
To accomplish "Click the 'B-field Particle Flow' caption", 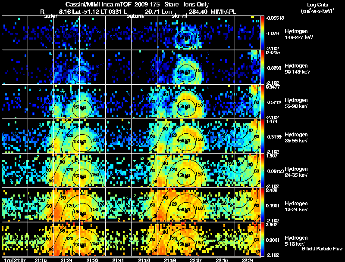I will (x=322, y=249).
